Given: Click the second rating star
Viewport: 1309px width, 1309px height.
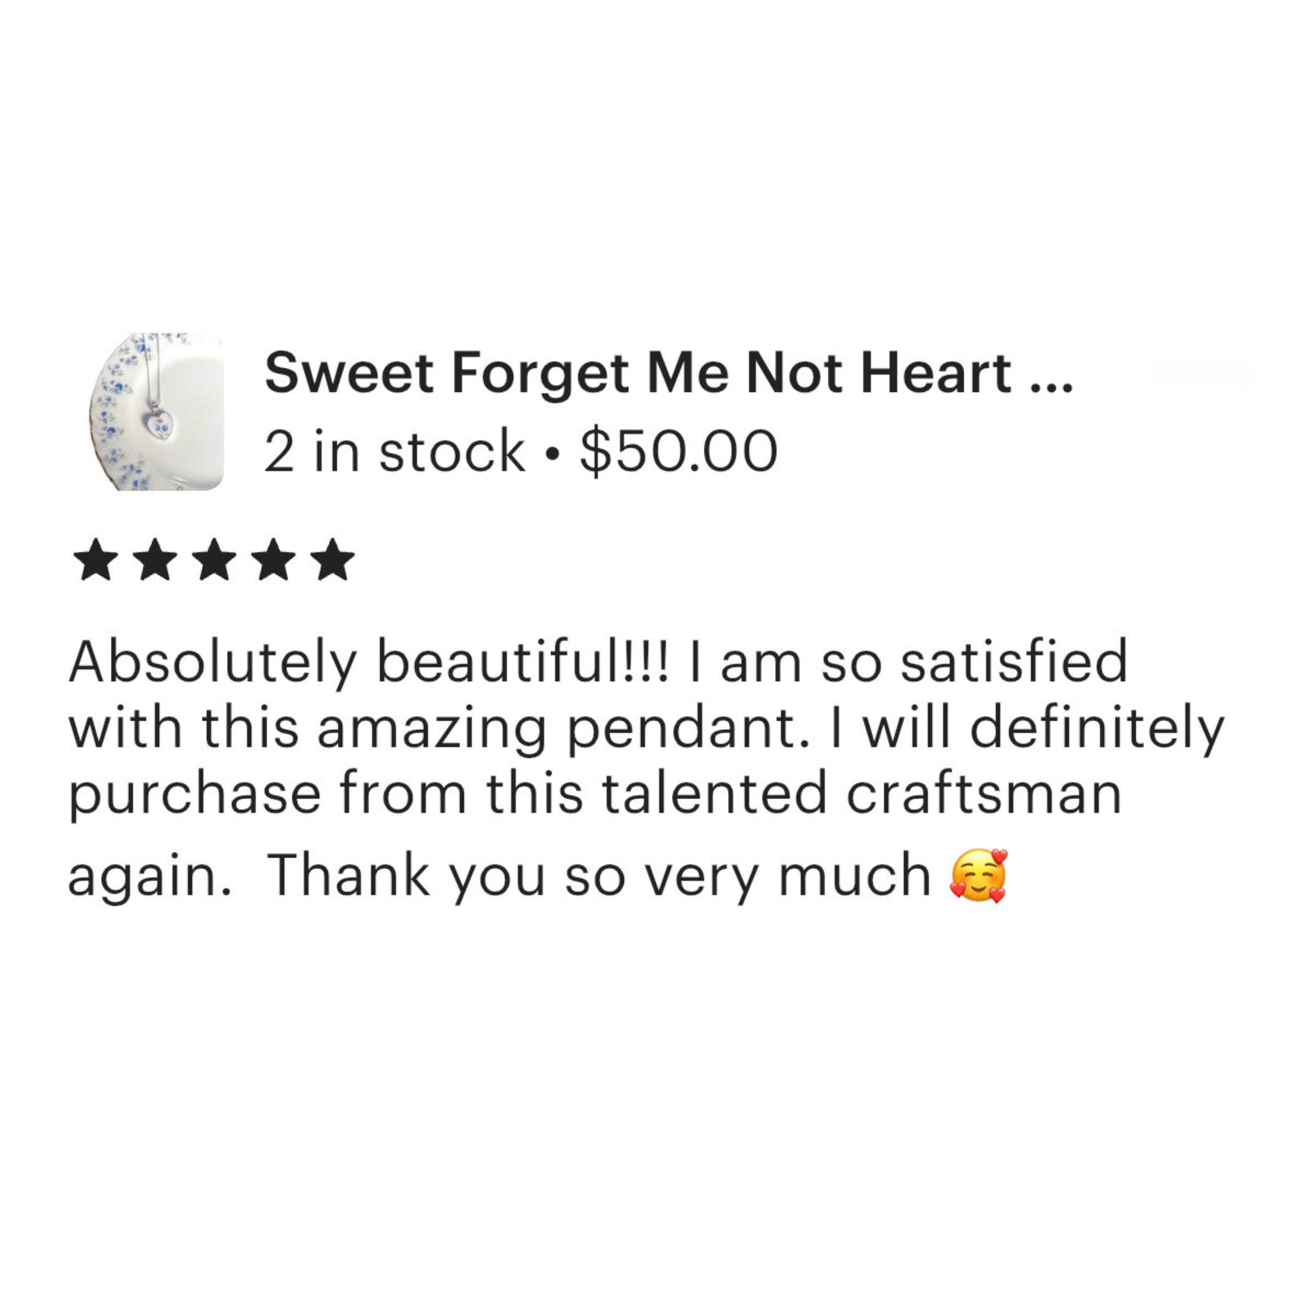Looking at the screenshot, I should tap(156, 560).
